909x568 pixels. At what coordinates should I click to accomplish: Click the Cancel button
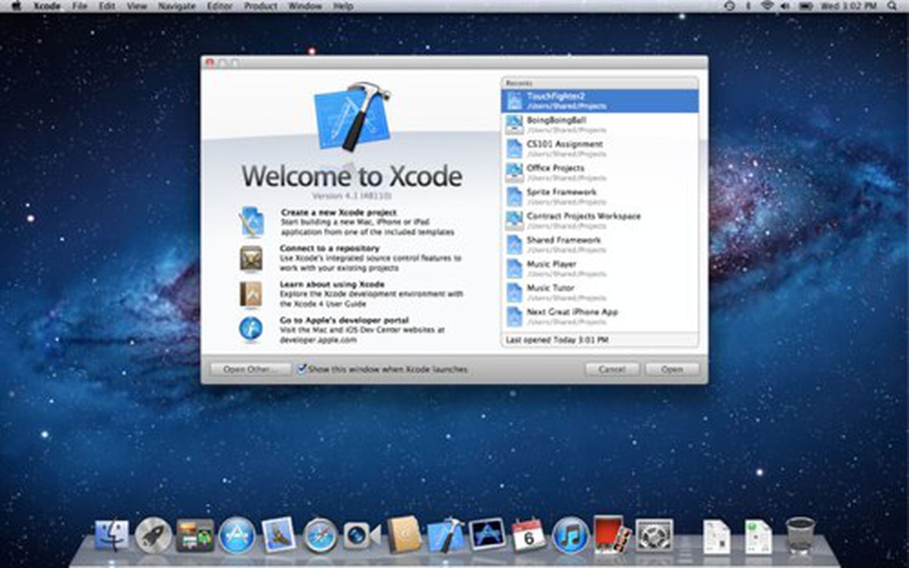coord(612,369)
